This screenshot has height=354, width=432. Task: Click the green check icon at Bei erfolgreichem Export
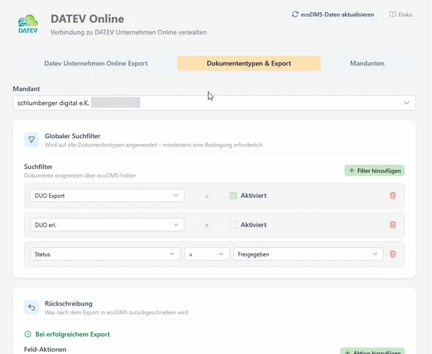click(x=28, y=334)
